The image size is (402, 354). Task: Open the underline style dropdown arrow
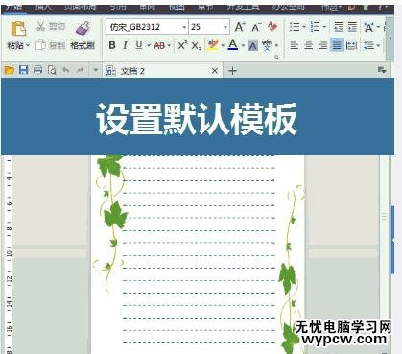point(149,45)
